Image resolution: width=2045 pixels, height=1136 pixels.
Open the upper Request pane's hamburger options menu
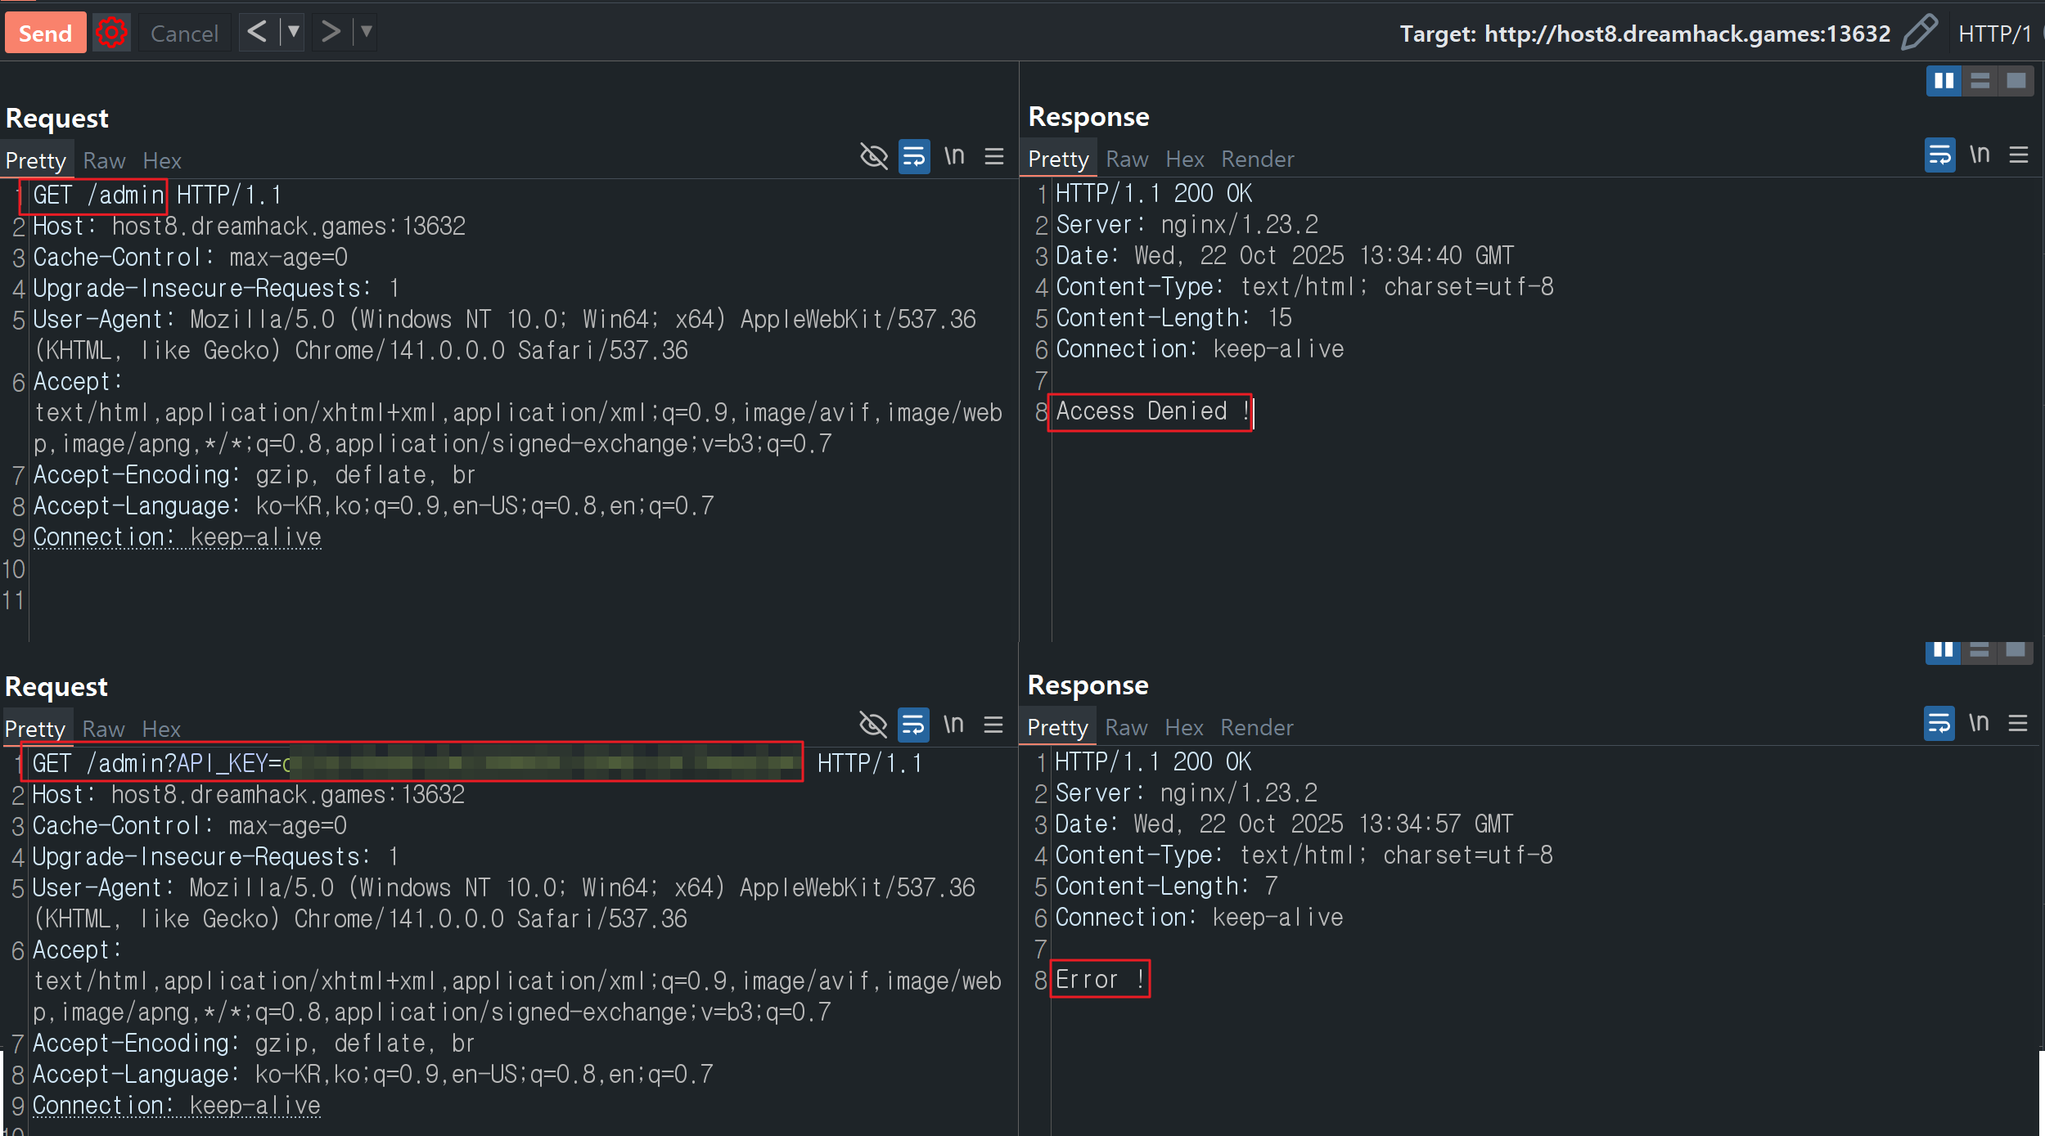[993, 156]
